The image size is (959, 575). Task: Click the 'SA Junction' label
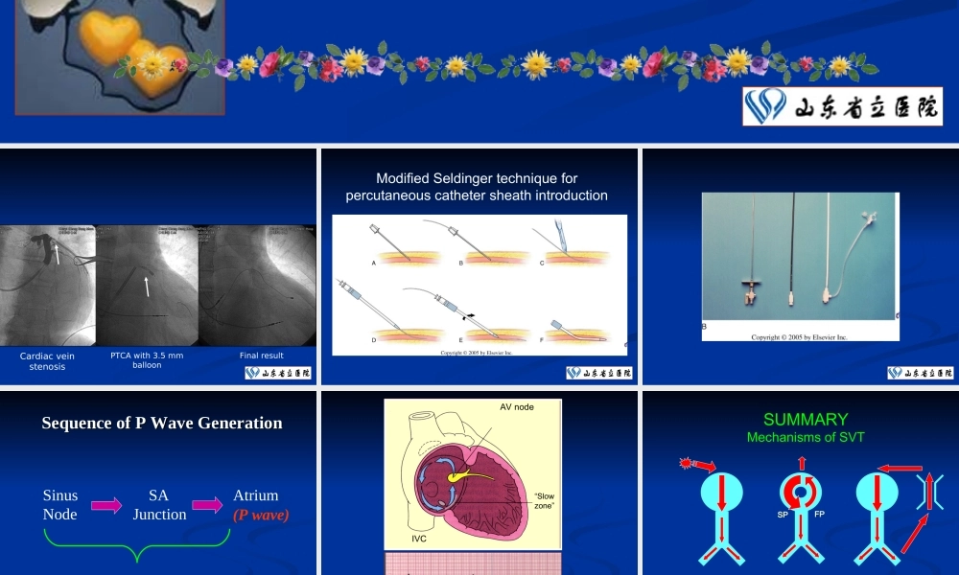pyautogui.click(x=159, y=505)
